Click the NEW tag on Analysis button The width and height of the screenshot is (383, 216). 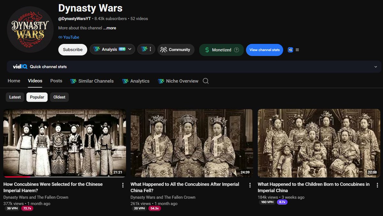[122, 49]
